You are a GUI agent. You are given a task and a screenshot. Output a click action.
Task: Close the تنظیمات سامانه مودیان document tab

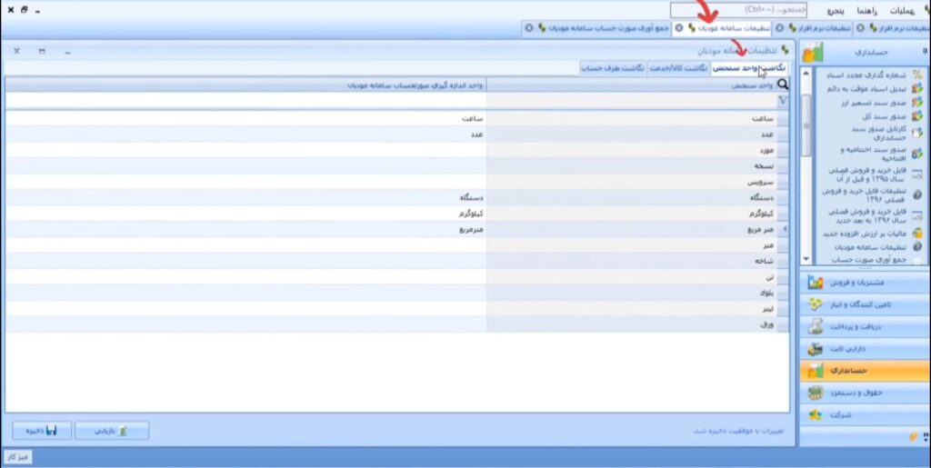[679, 28]
